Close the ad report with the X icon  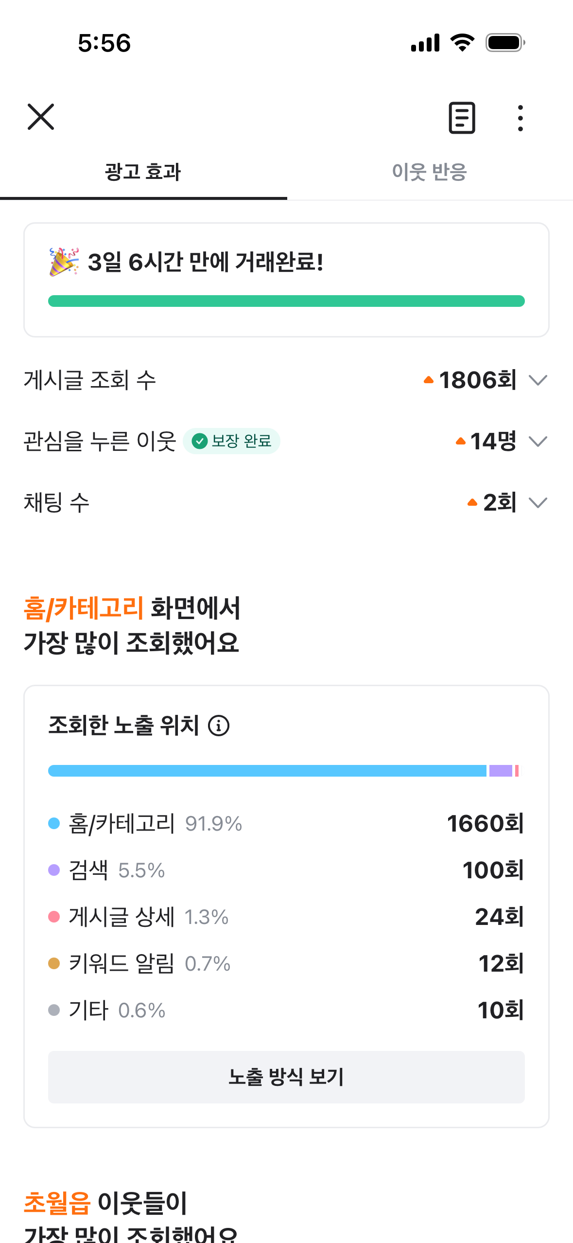pyautogui.click(x=41, y=117)
